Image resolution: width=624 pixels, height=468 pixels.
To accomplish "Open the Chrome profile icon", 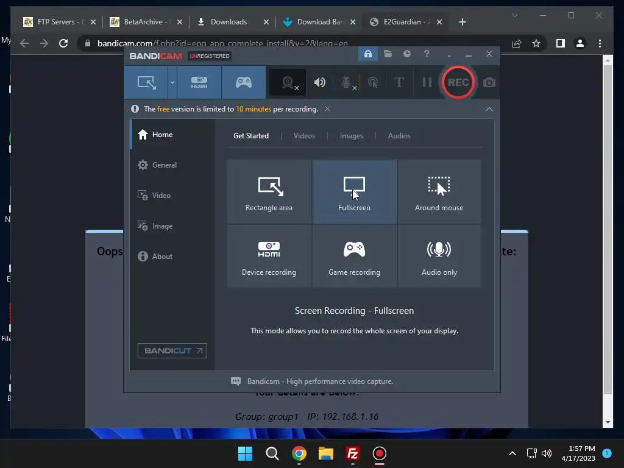I will pyautogui.click(x=580, y=43).
